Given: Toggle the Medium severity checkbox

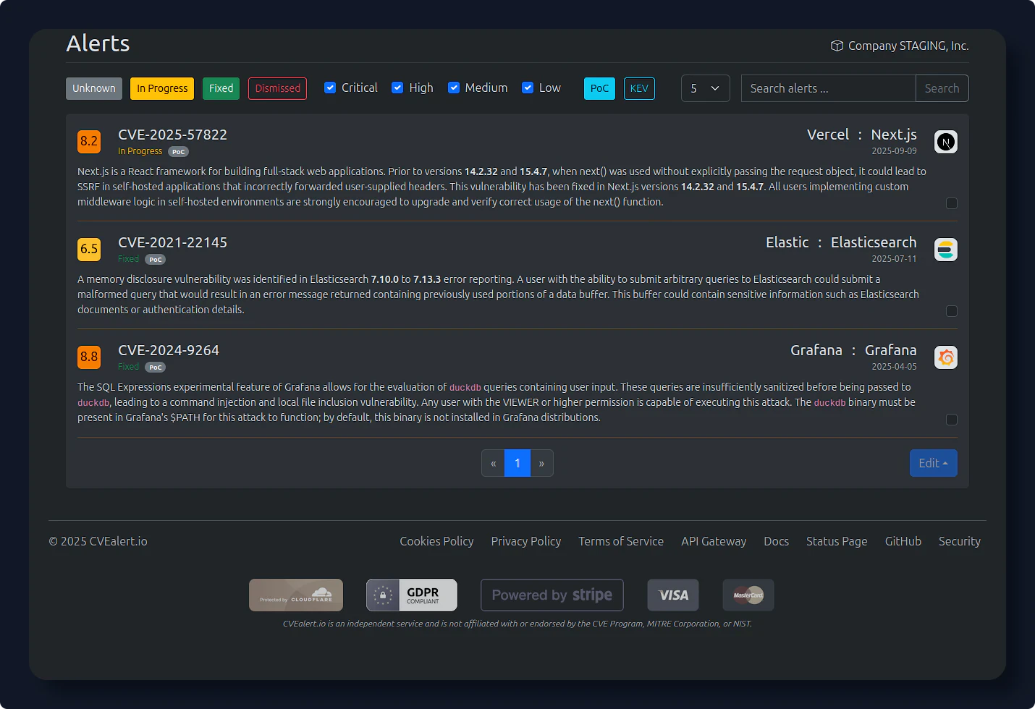Looking at the screenshot, I should (454, 88).
